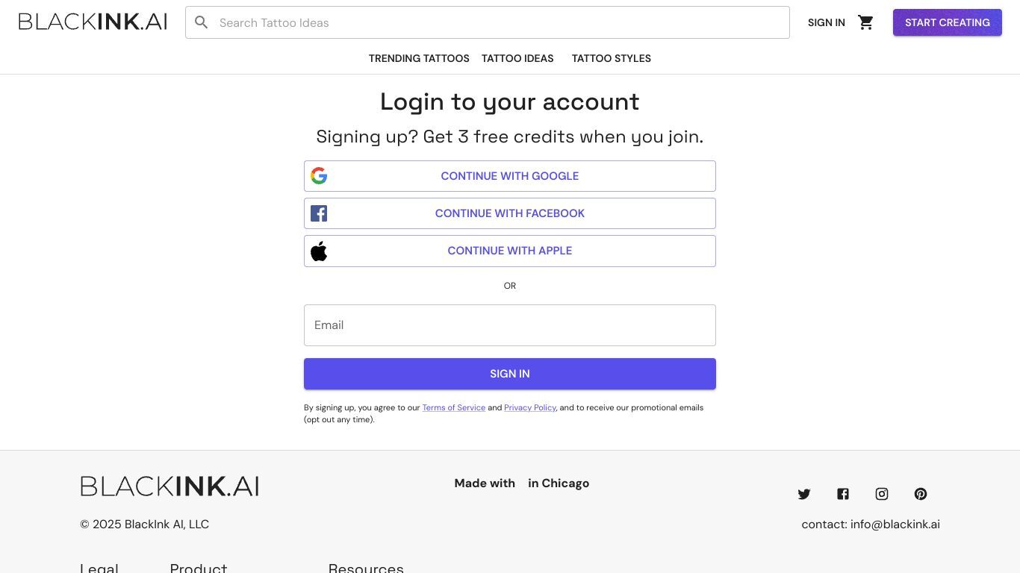Open the Facebook icon in footer
The image size is (1020, 573).
tap(843, 494)
